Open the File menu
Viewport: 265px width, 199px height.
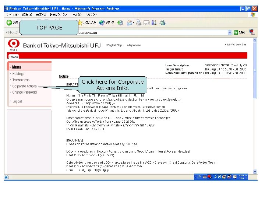pos(13,15)
